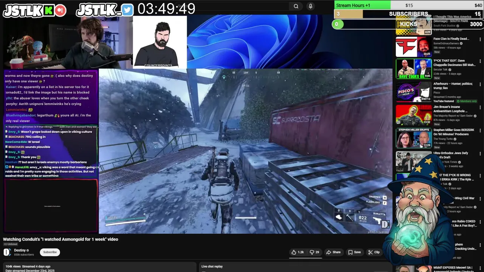
Task: Open the Pisco's Hour Afterhours thumbnail
Action: tap(413, 92)
